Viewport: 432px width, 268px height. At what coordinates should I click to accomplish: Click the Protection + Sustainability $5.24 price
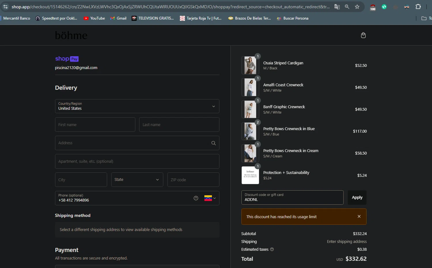tap(362, 175)
